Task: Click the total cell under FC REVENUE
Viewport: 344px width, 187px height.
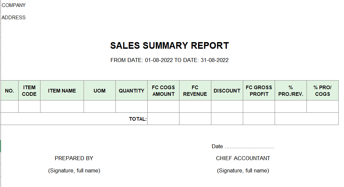Action: coord(195,119)
